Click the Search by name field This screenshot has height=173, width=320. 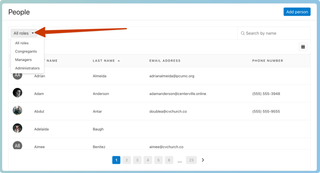coord(276,33)
